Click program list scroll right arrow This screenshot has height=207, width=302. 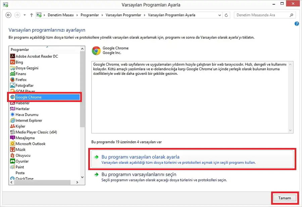point(77,182)
